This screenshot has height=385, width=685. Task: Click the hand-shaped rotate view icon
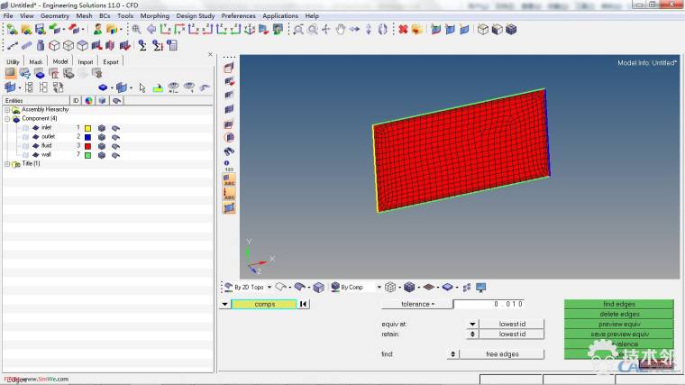(x=341, y=30)
